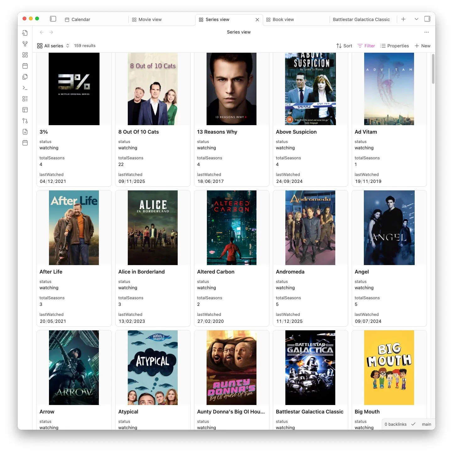Click the New button to add an entry

422,45
